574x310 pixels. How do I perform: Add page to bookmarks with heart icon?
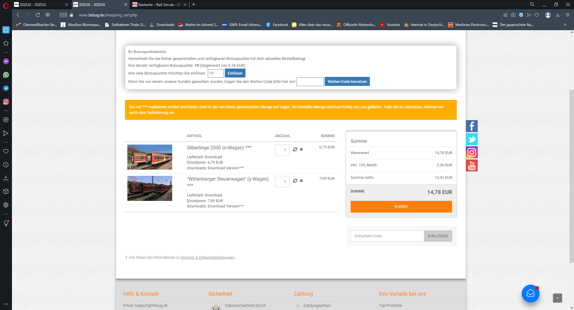[x=537, y=15]
